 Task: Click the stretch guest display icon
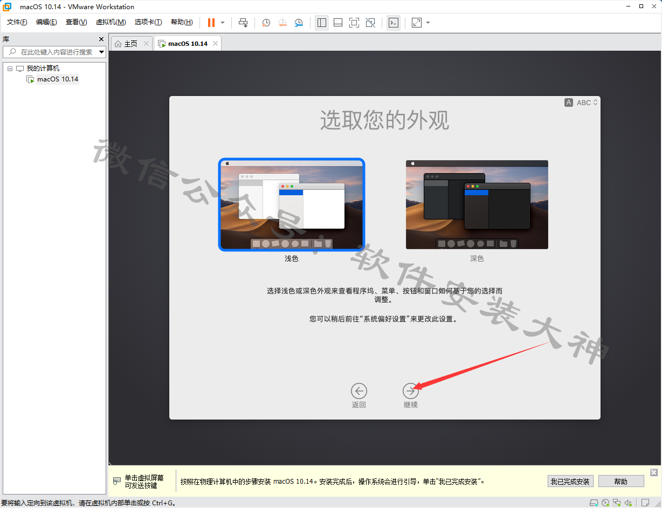point(417,23)
